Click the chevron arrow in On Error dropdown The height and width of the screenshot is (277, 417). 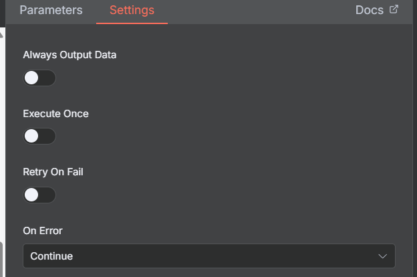tap(383, 256)
